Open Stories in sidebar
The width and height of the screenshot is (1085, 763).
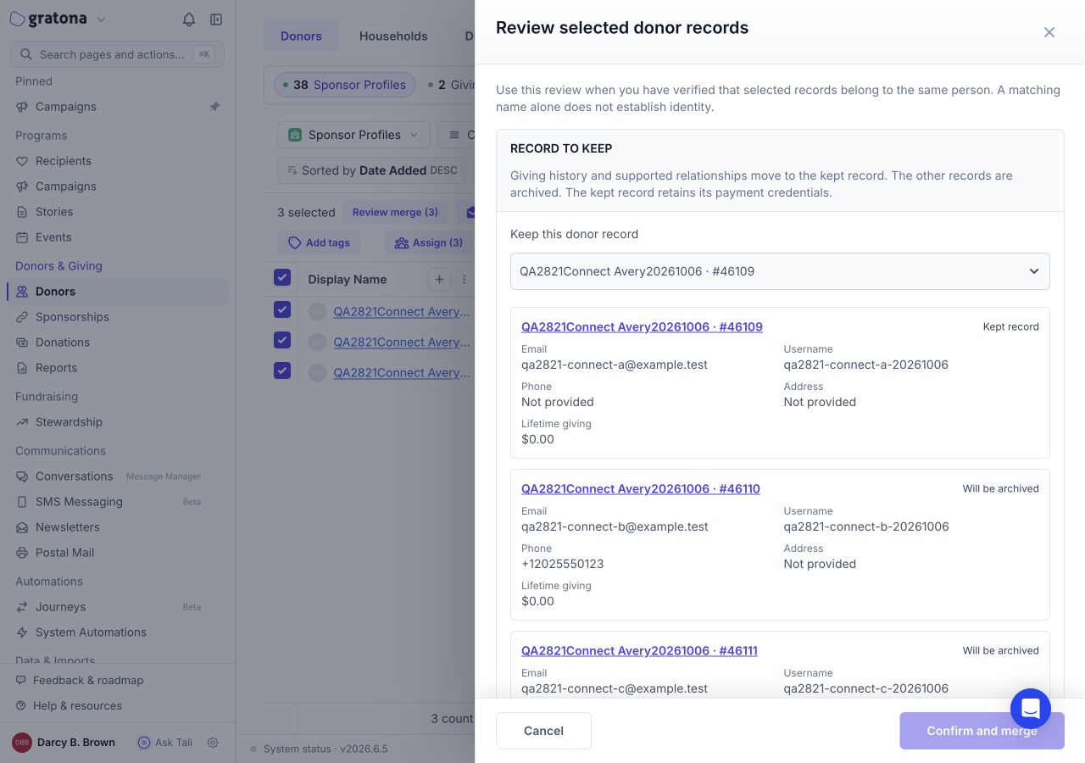coord(54,212)
